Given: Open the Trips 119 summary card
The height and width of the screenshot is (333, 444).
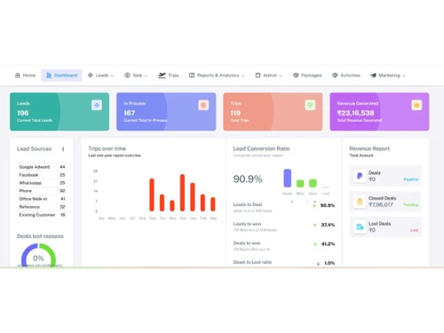Looking at the screenshot, I should 273,112.
